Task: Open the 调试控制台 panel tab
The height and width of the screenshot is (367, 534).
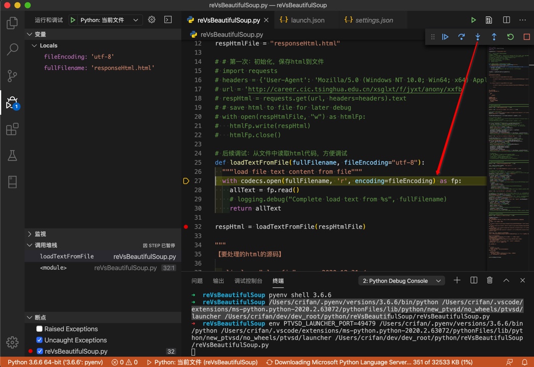Action: tap(248, 281)
